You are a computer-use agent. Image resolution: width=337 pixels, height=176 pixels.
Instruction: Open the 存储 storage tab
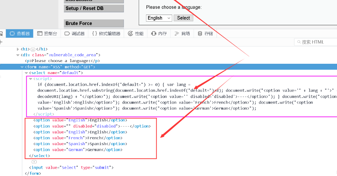click(206, 34)
